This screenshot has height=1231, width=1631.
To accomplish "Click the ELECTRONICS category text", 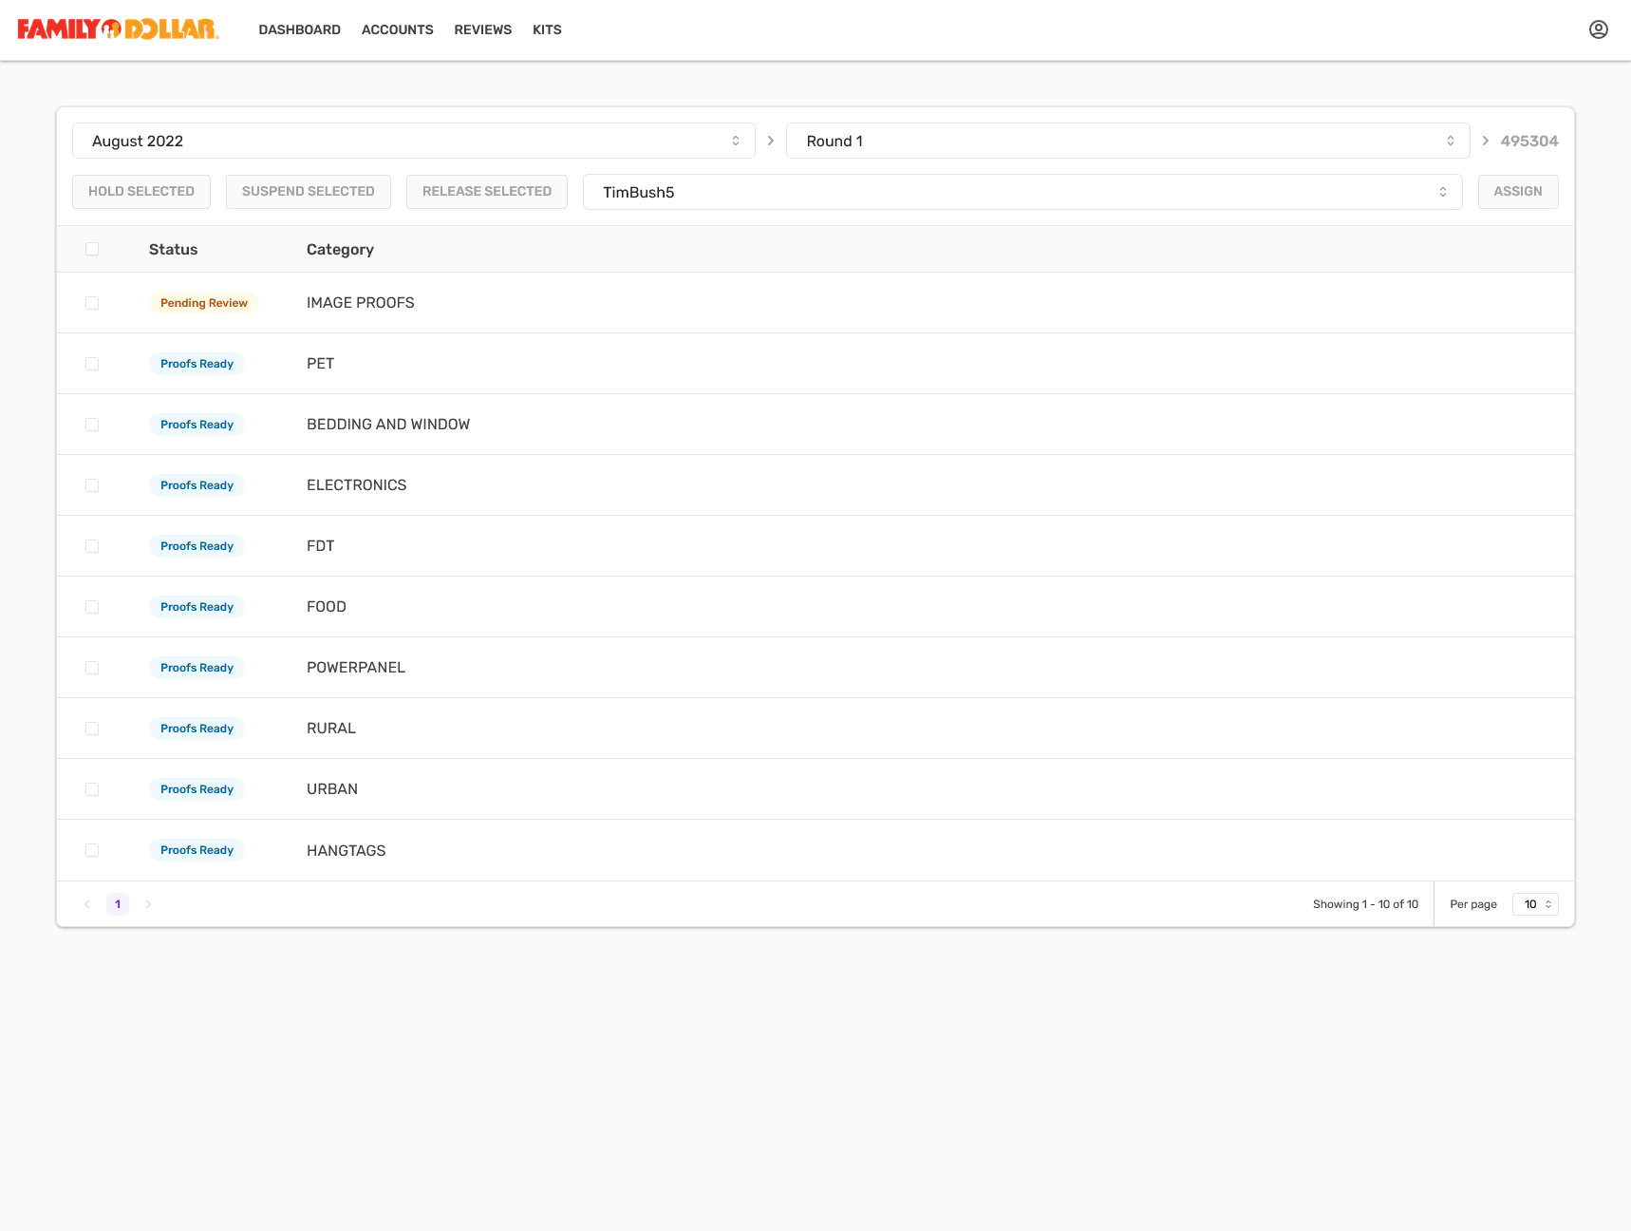I will tap(357, 485).
